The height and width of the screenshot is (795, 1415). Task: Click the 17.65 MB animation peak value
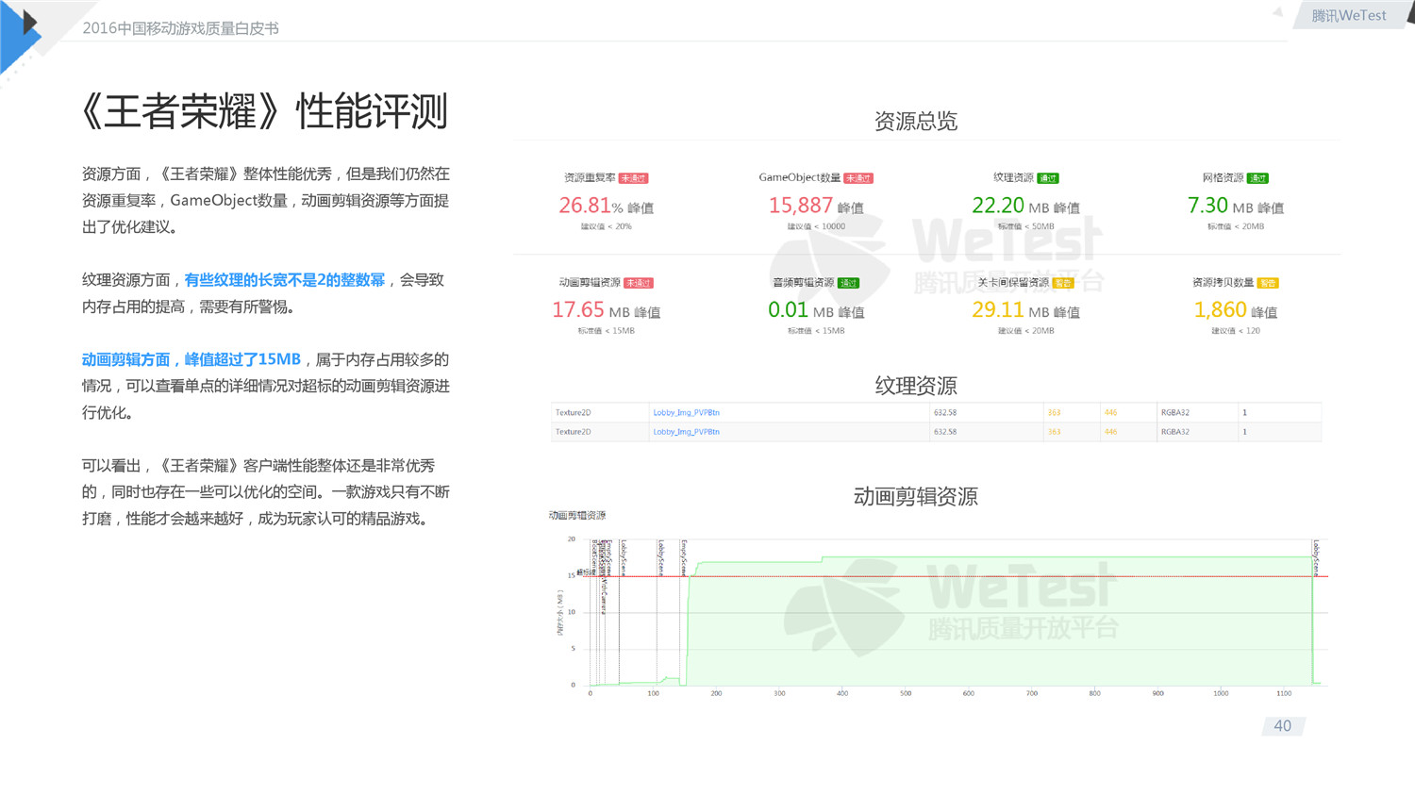click(591, 310)
